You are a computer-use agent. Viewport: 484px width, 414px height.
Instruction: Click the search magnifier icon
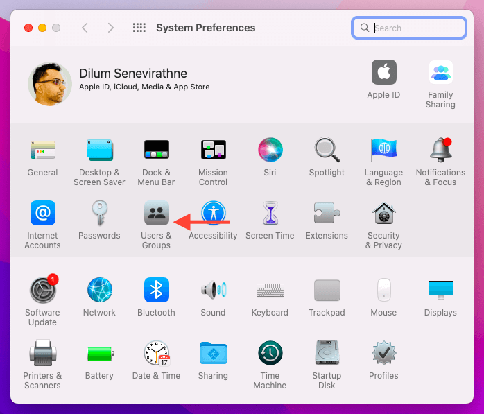365,28
